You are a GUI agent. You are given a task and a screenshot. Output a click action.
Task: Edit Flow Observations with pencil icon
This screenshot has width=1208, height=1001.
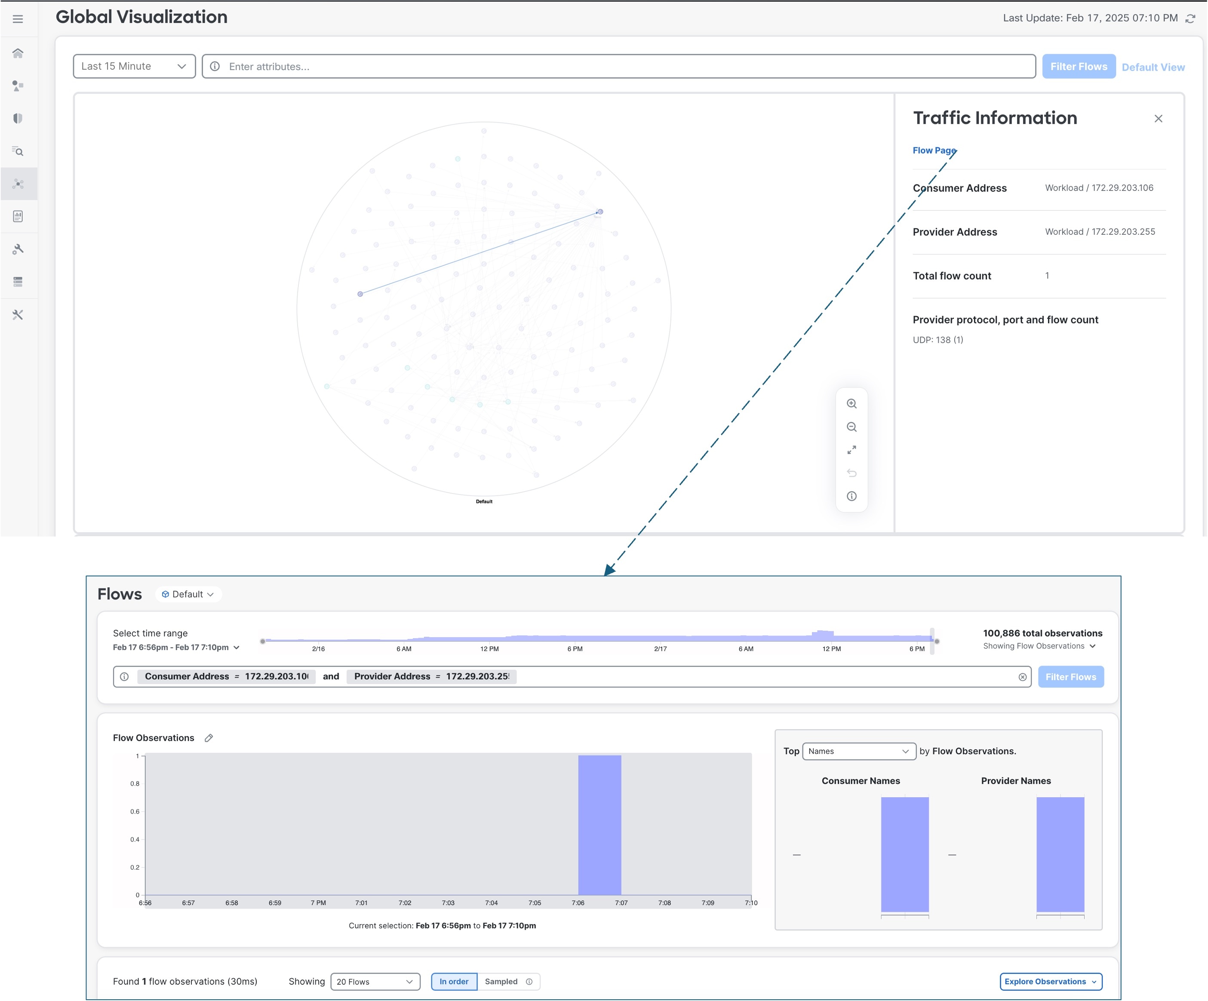pyautogui.click(x=209, y=738)
